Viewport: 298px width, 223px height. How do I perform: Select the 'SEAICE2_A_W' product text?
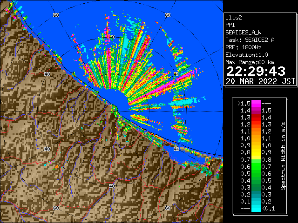click(244, 33)
